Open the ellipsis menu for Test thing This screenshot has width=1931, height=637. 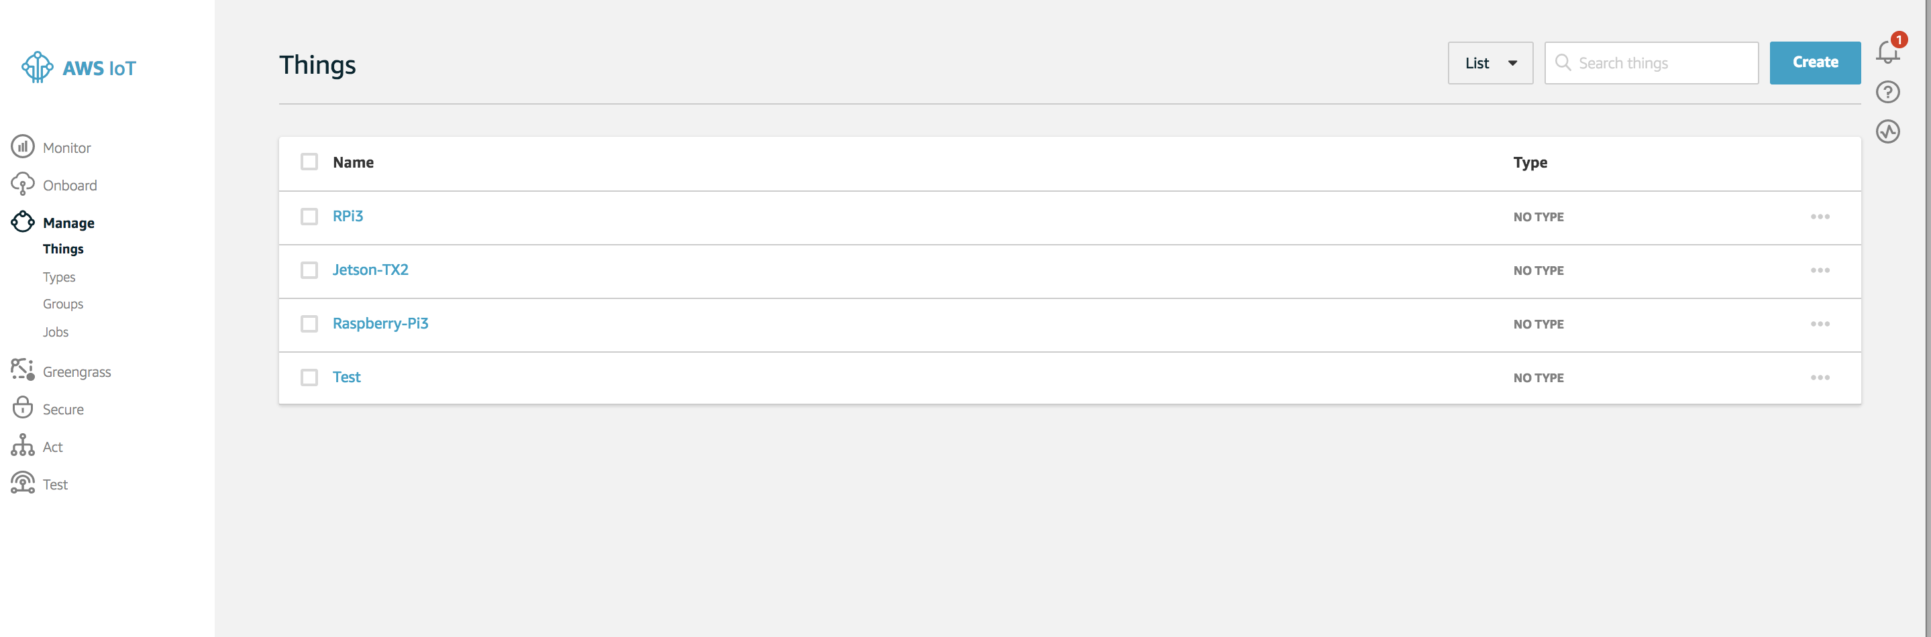[x=1821, y=378]
